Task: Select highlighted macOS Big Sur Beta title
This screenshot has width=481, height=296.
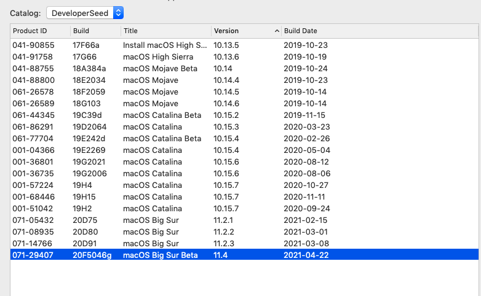Action: pos(160,255)
